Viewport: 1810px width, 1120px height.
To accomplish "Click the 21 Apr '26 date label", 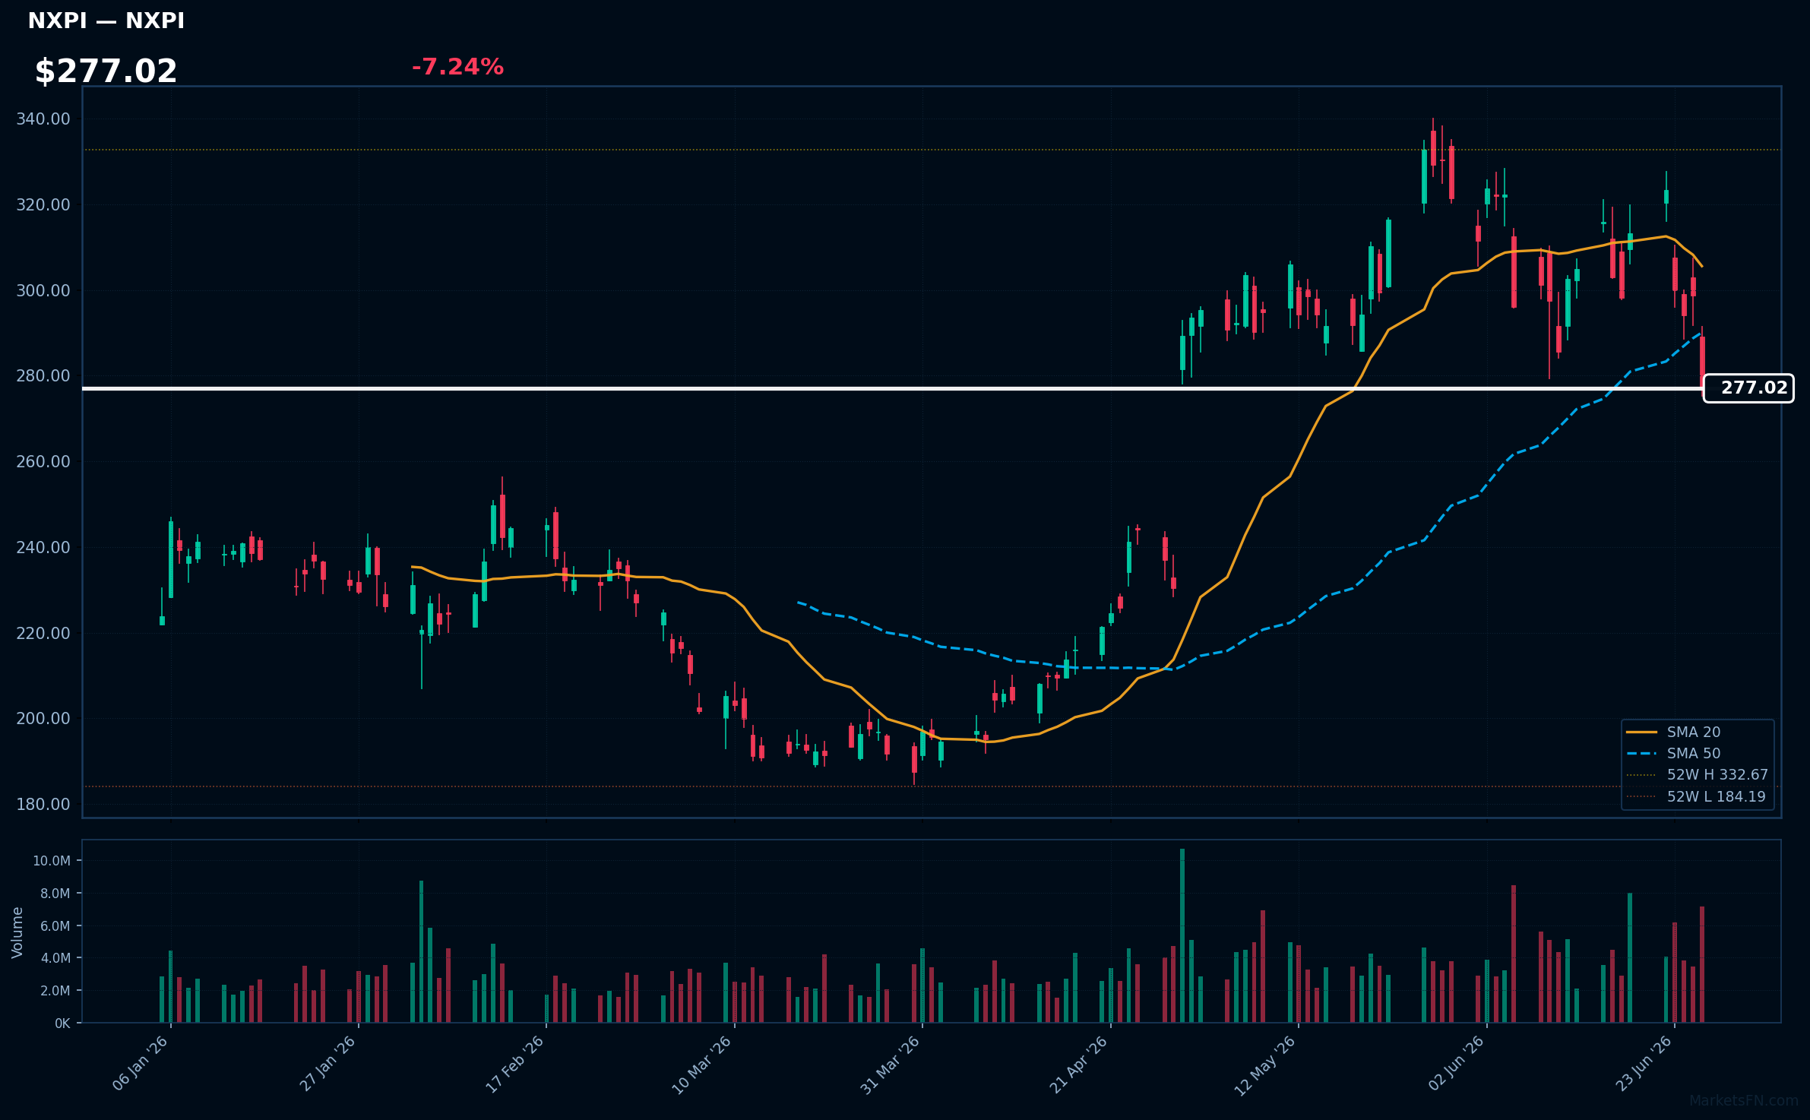I will 1080,1064.
